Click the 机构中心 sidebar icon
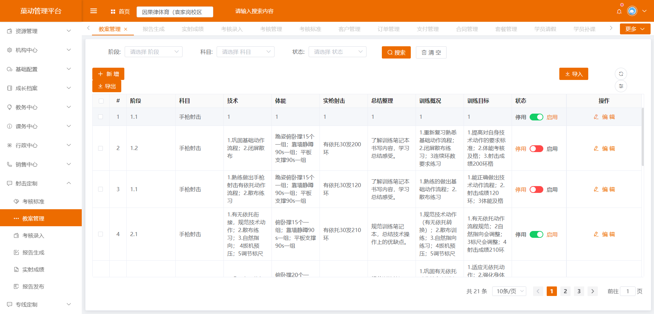This screenshot has width=654, height=314. 10,50
